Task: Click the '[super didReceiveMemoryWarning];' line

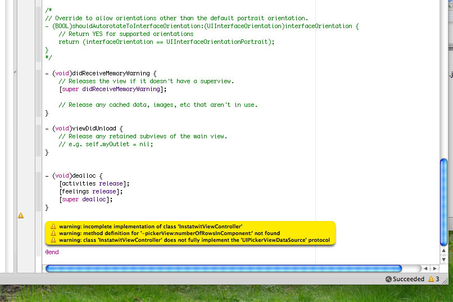Action: coord(112,89)
